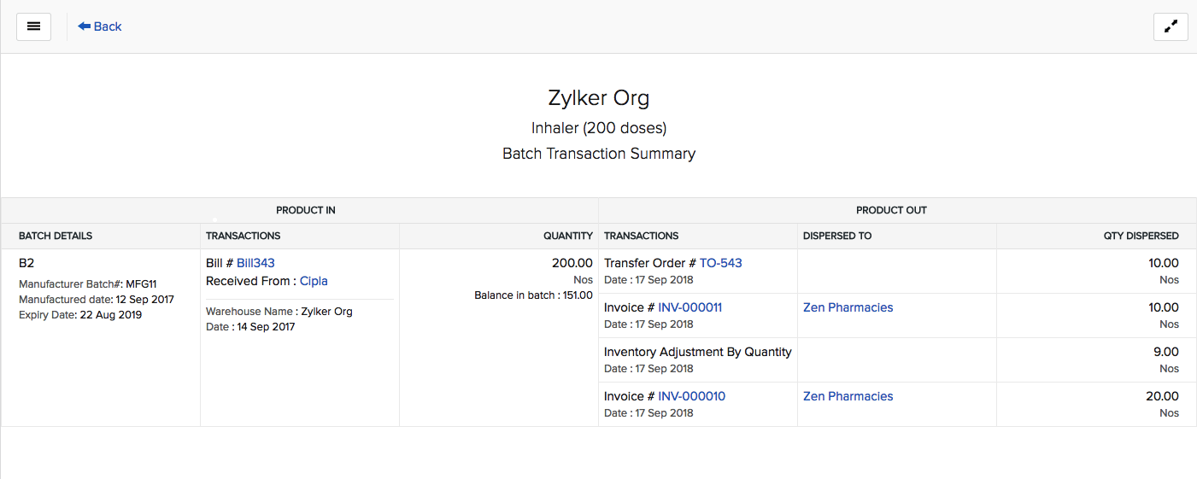This screenshot has height=479, width=1197.
Task: Click the expand to fullscreen icon
Action: pyautogui.click(x=1171, y=26)
